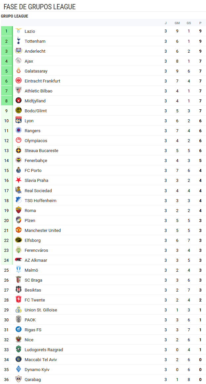Click the Lazio club crest icon
The image size is (206, 384).
(x=19, y=31)
